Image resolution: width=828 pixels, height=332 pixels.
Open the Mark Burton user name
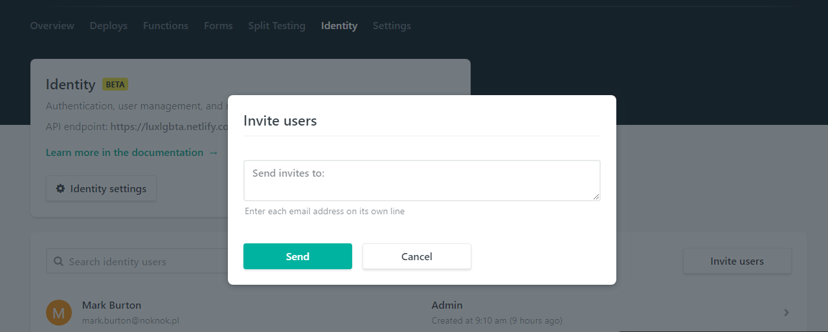111,305
